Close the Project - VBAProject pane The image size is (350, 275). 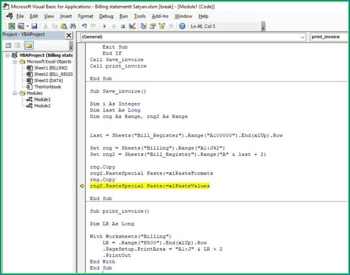coord(69,35)
